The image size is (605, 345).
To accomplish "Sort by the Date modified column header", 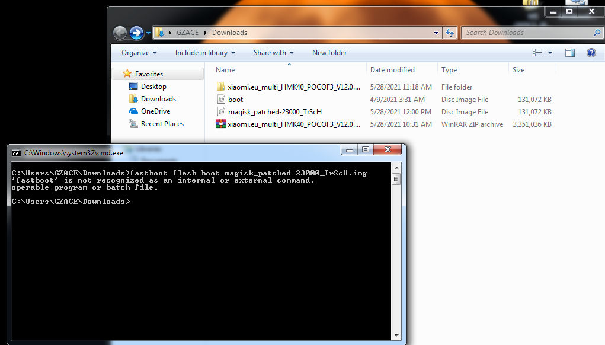I will (392, 70).
